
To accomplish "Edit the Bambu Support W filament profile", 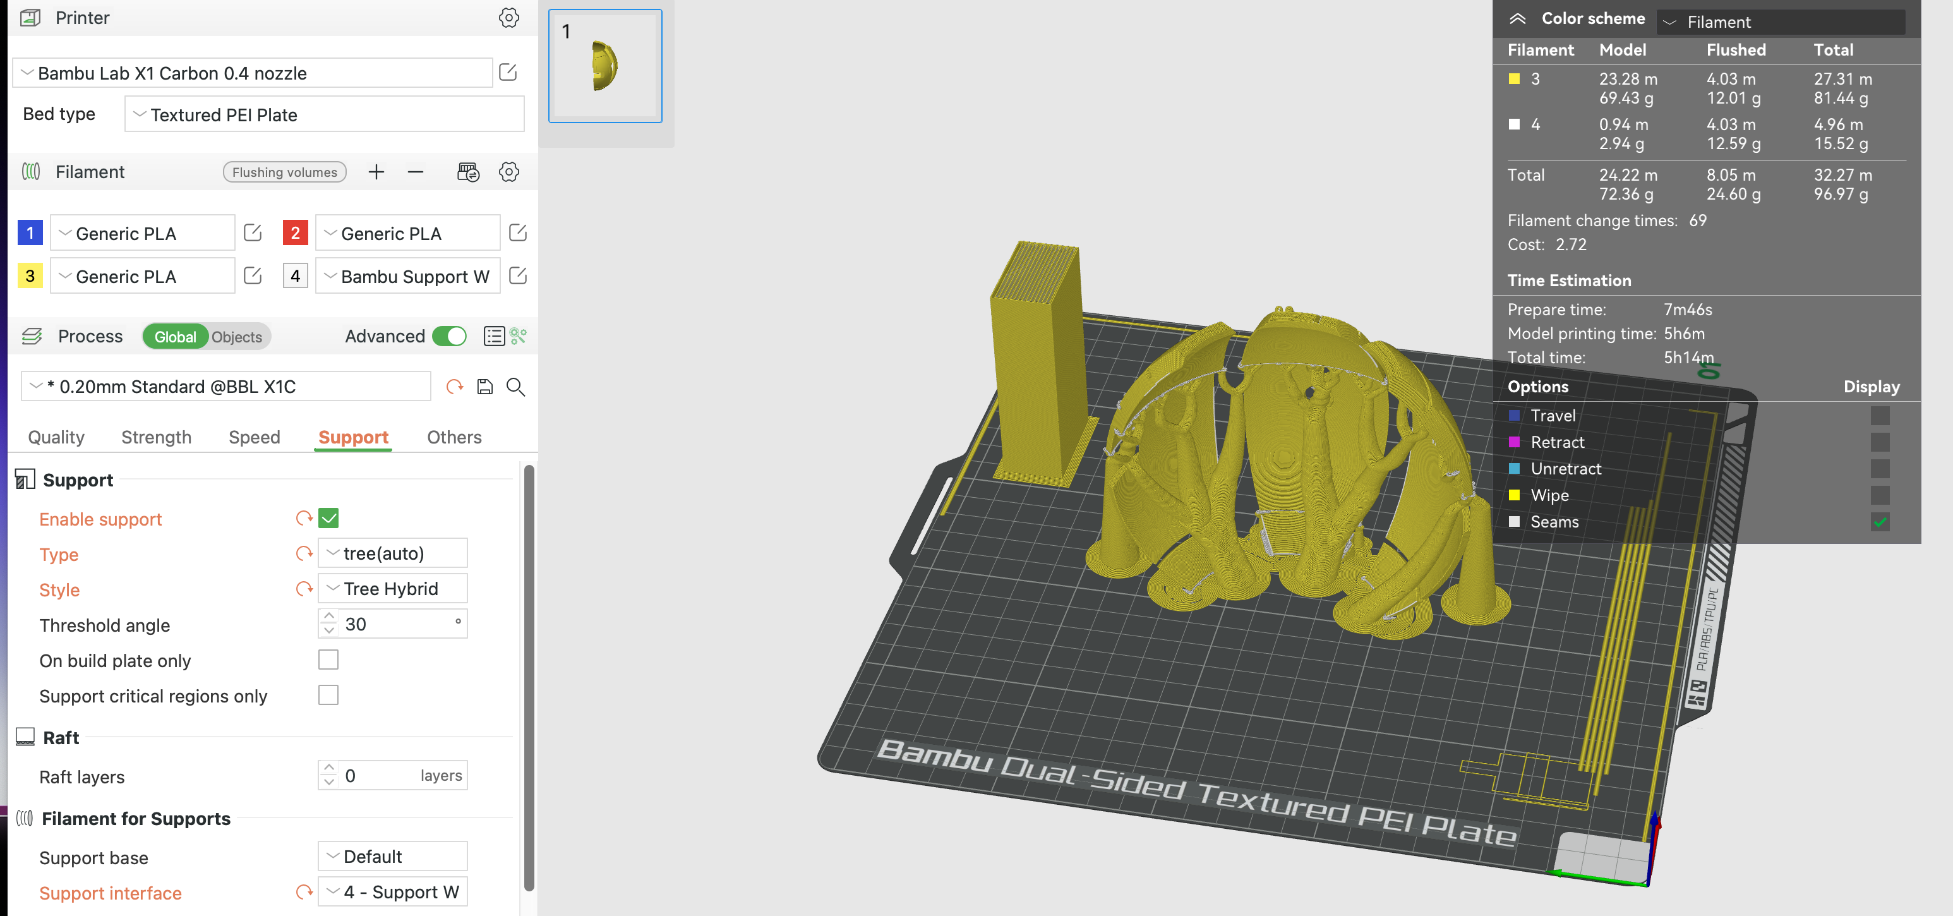I will [x=517, y=276].
